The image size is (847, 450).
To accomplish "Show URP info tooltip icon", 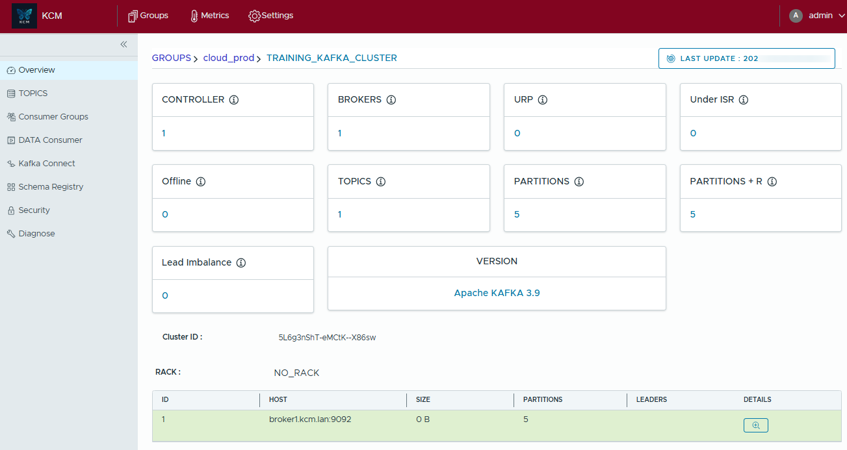I will click(x=543, y=100).
